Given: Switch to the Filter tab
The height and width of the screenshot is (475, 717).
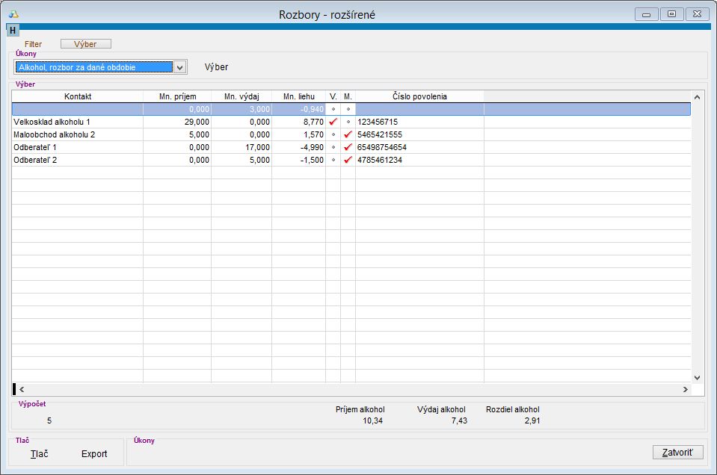Looking at the screenshot, I should (x=33, y=44).
